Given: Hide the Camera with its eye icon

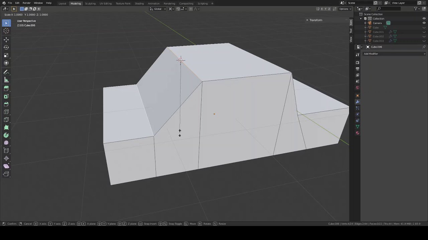Looking at the screenshot, I should pyautogui.click(x=424, y=23).
